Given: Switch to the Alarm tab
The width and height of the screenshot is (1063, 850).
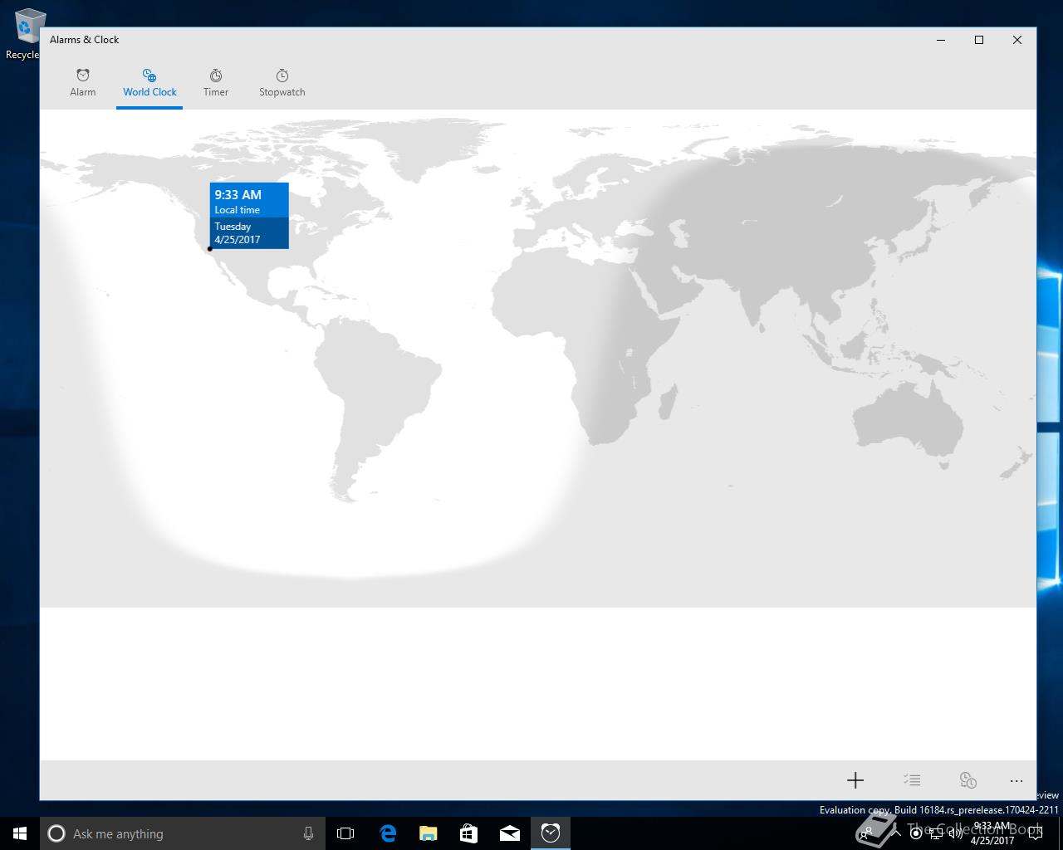Looking at the screenshot, I should [83, 83].
